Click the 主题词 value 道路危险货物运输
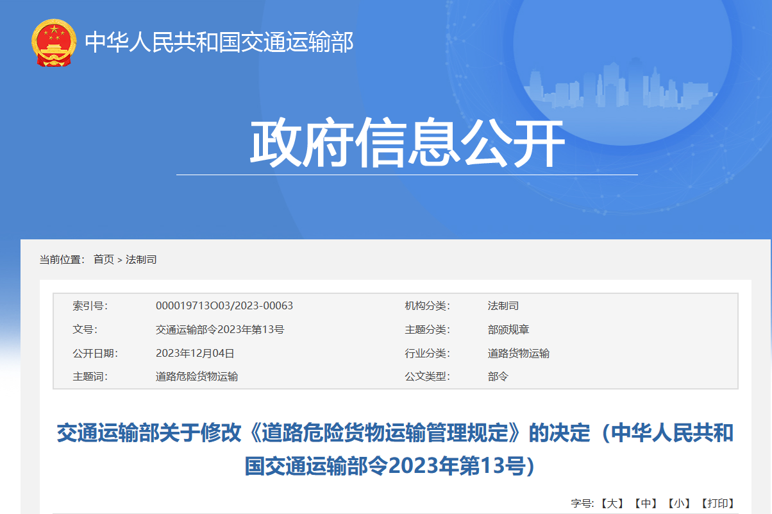772x514 pixels. pyautogui.click(x=197, y=377)
